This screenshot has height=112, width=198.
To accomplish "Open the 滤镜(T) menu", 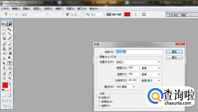I will (59, 9).
